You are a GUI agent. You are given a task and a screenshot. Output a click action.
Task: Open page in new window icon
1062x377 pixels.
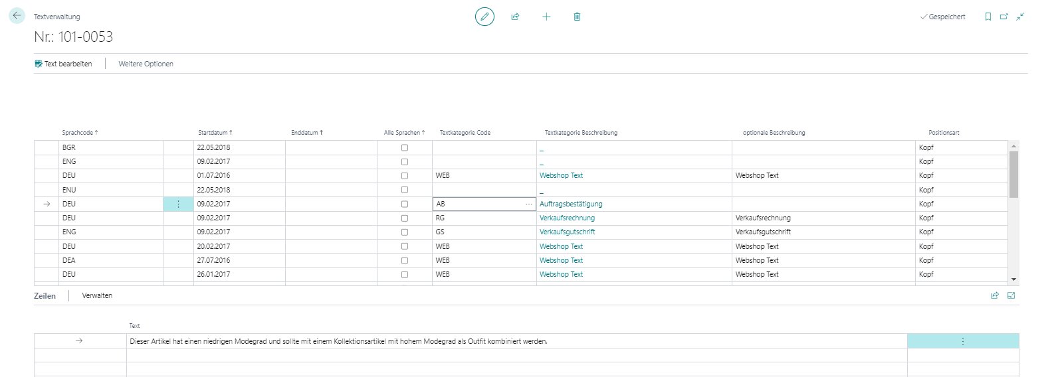point(1004,17)
